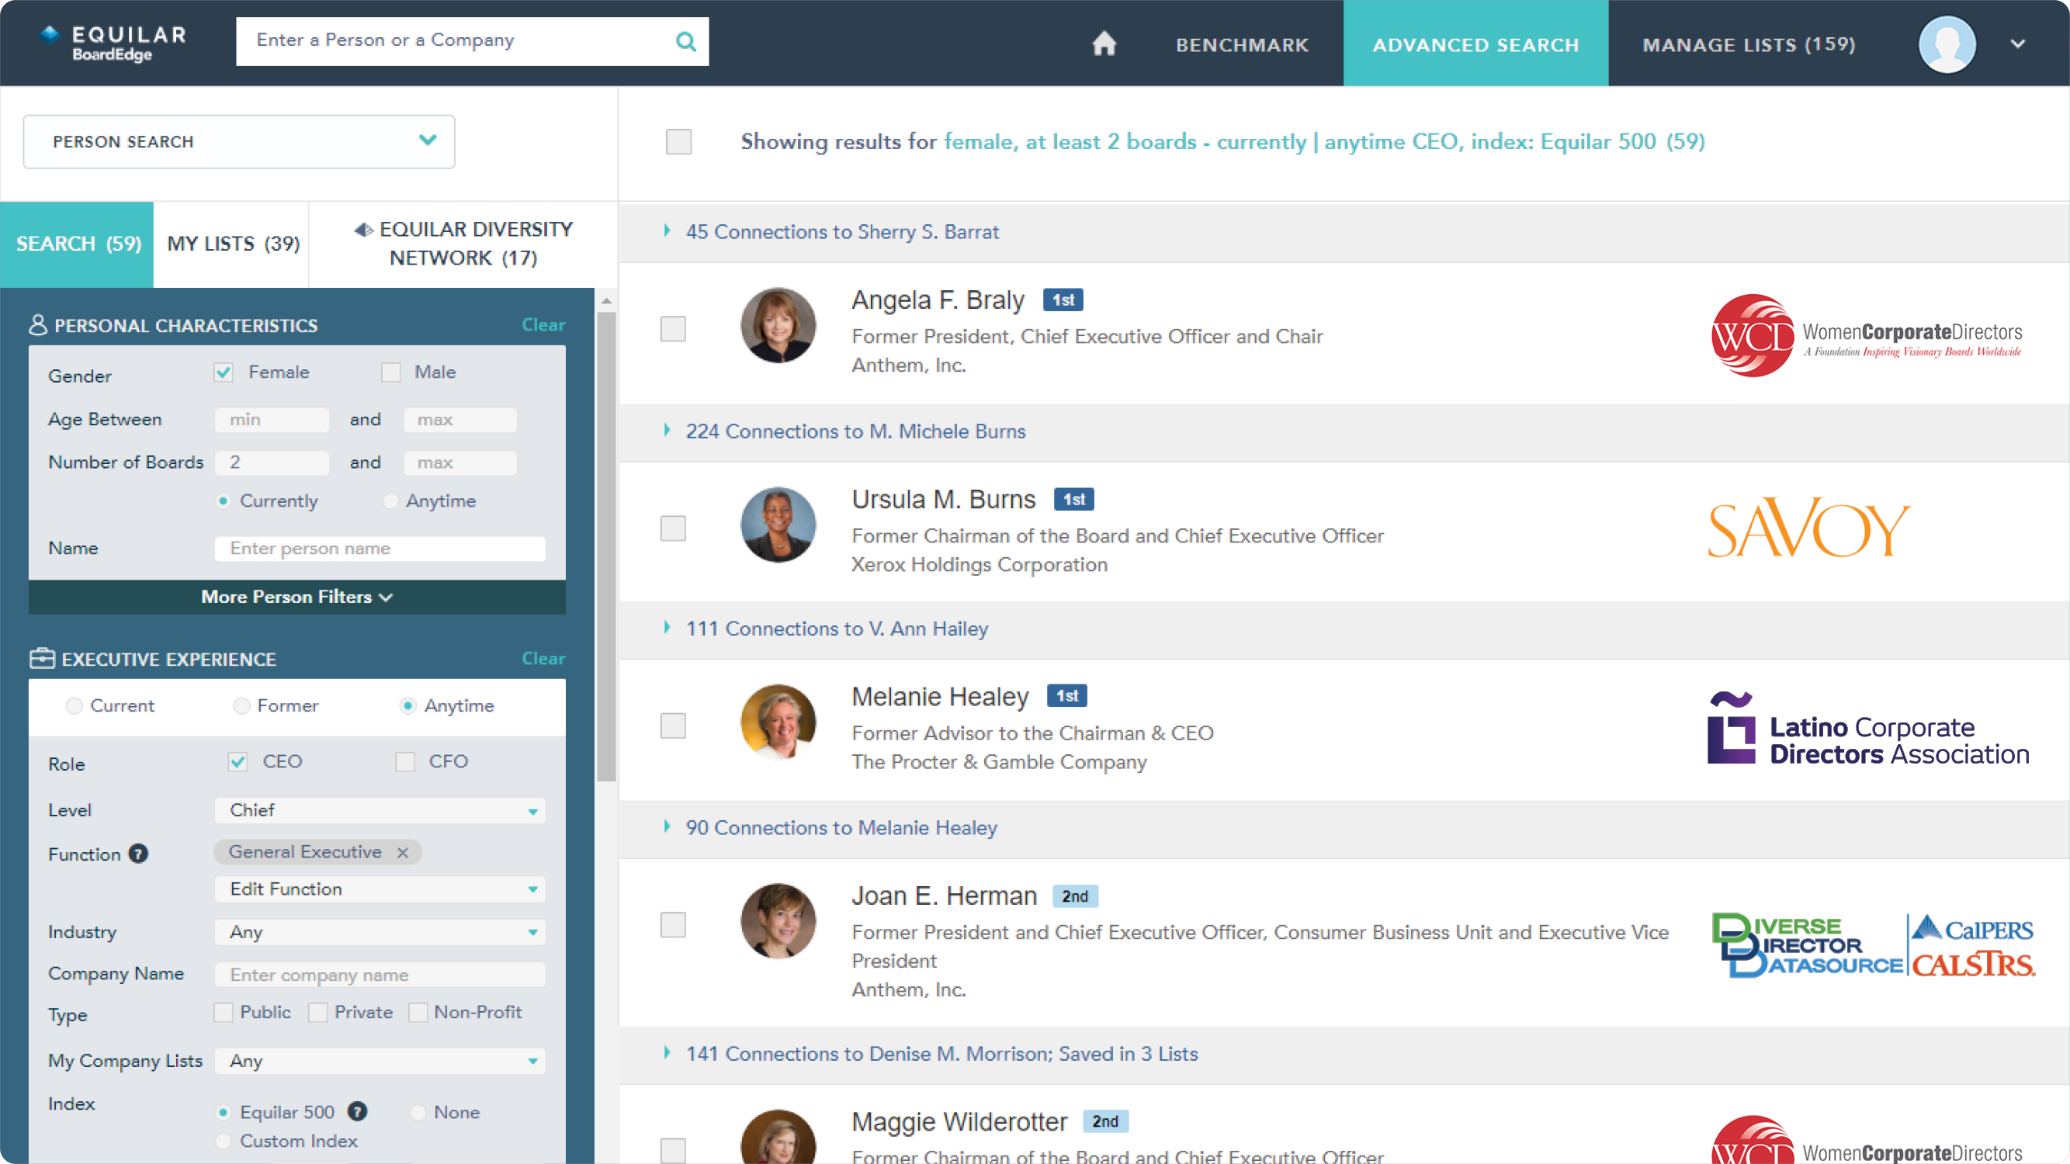Check the Public company type checkbox

click(x=224, y=1012)
